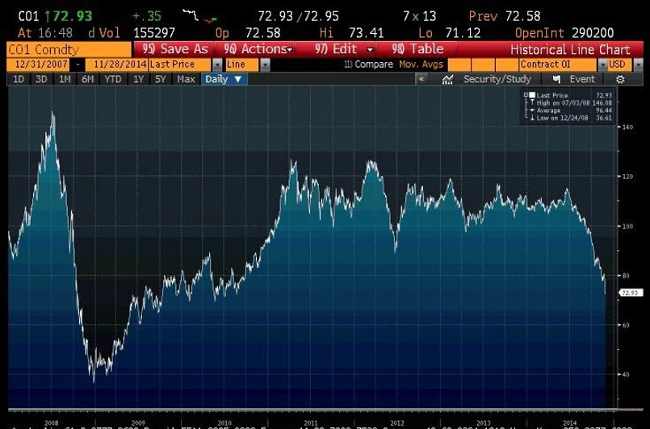Expand the Last Price field dropdown arrow
Image resolution: width=650 pixels, height=429 pixels.
(217, 65)
